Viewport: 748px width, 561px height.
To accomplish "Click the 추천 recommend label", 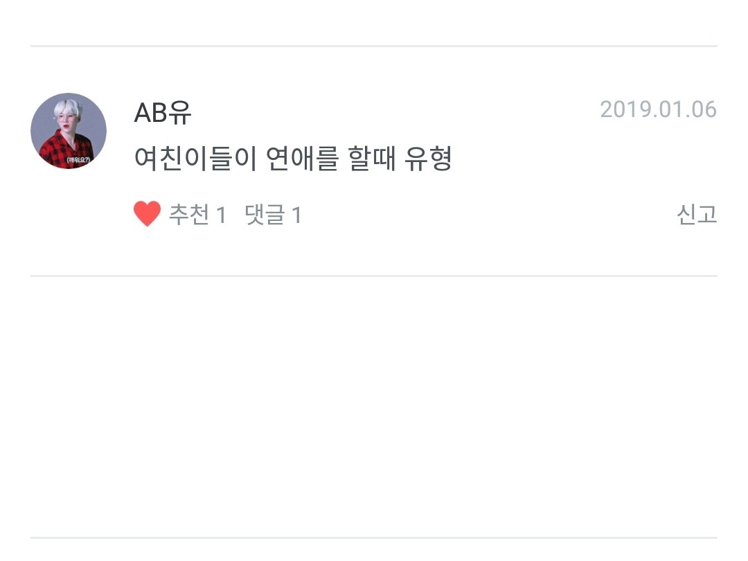I will (x=189, y=215).
